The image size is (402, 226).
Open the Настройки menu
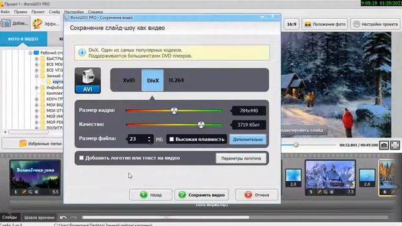pos(74,12)
